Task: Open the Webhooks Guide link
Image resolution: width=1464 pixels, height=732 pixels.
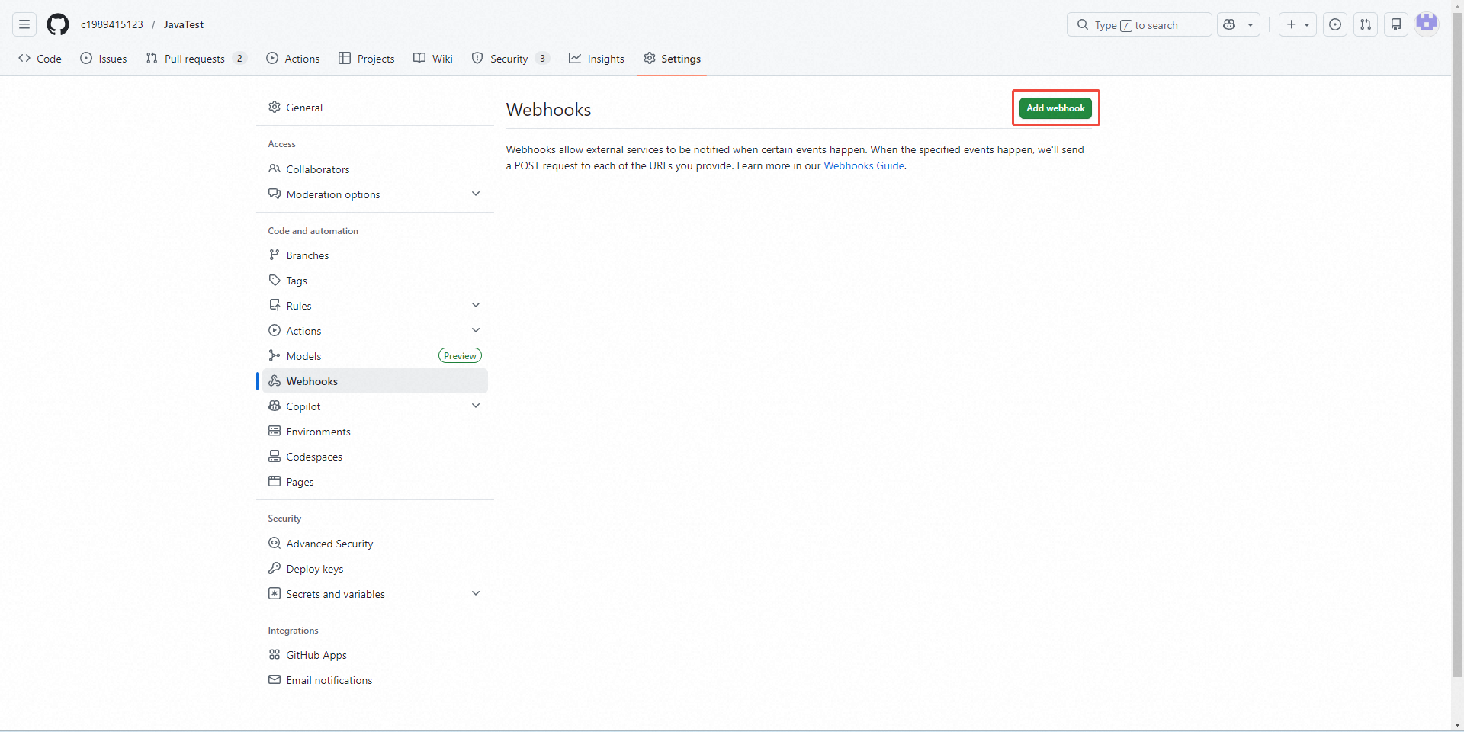Action: [863, 165]
